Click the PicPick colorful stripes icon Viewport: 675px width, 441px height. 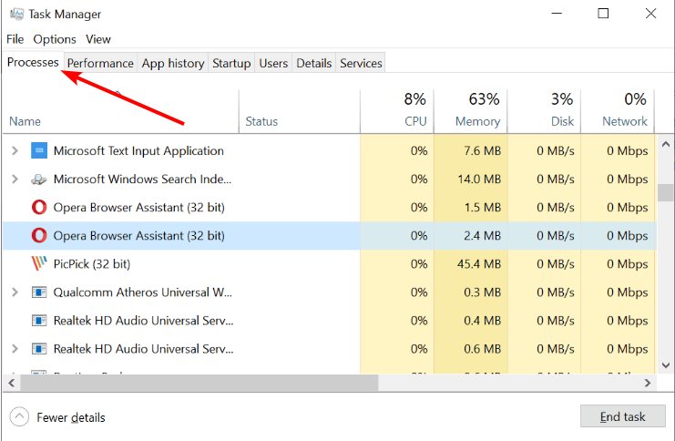39,263
